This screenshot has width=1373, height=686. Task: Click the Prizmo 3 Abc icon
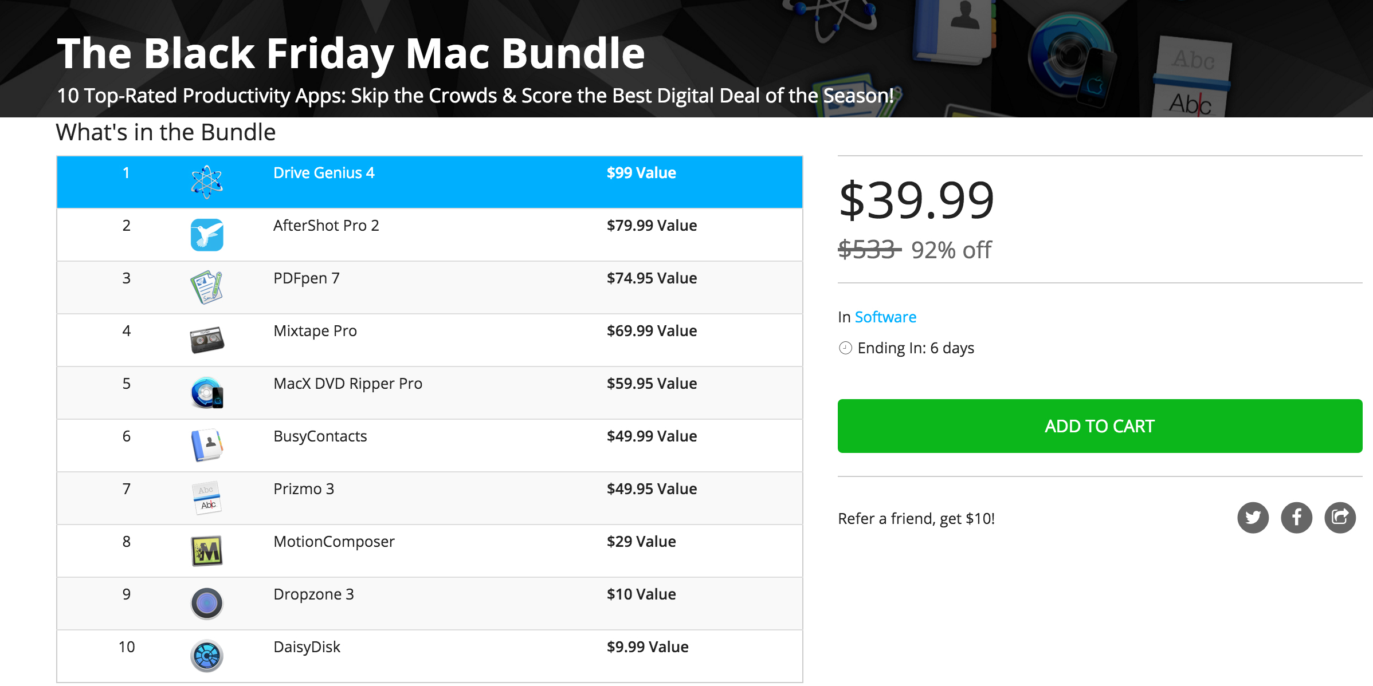coord(206,498)
